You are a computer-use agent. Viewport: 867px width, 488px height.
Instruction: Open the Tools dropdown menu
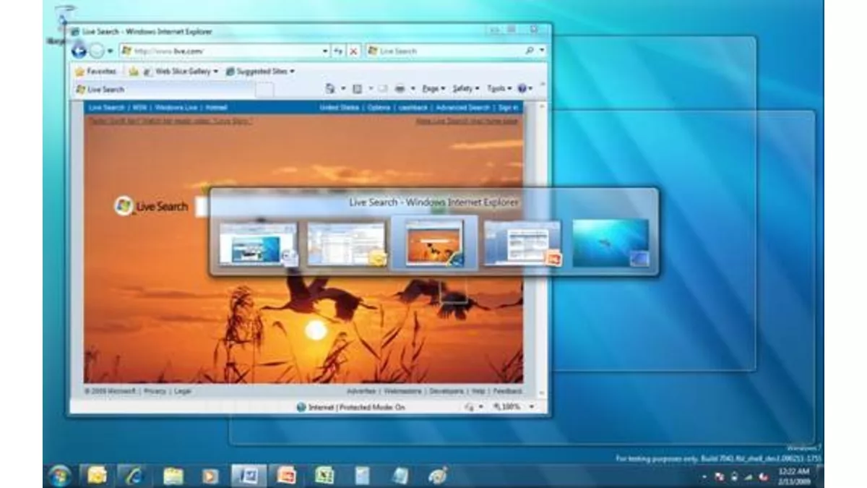(x=498, y=89)
